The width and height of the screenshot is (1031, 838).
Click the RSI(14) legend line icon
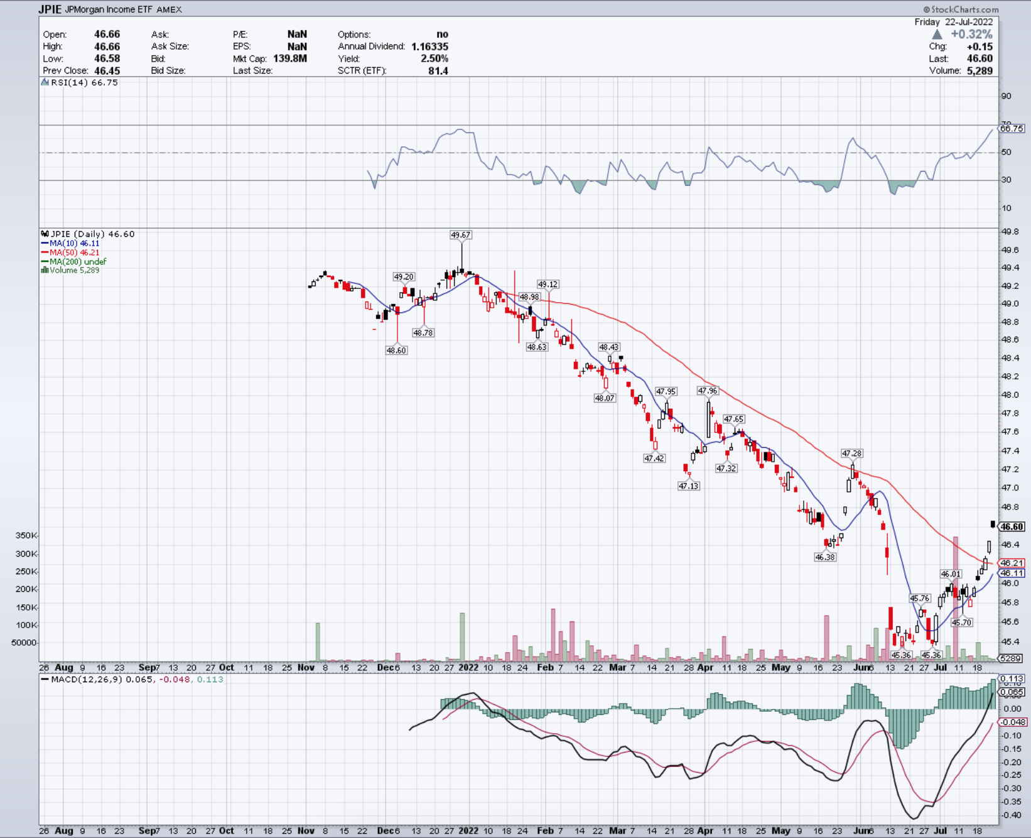(x=45, y=82)
